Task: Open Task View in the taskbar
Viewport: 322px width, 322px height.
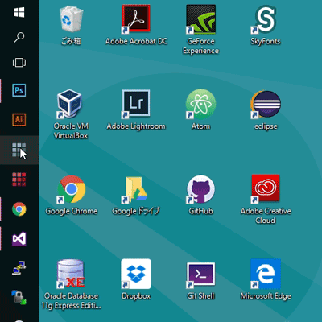Action: tap(19, 63)
